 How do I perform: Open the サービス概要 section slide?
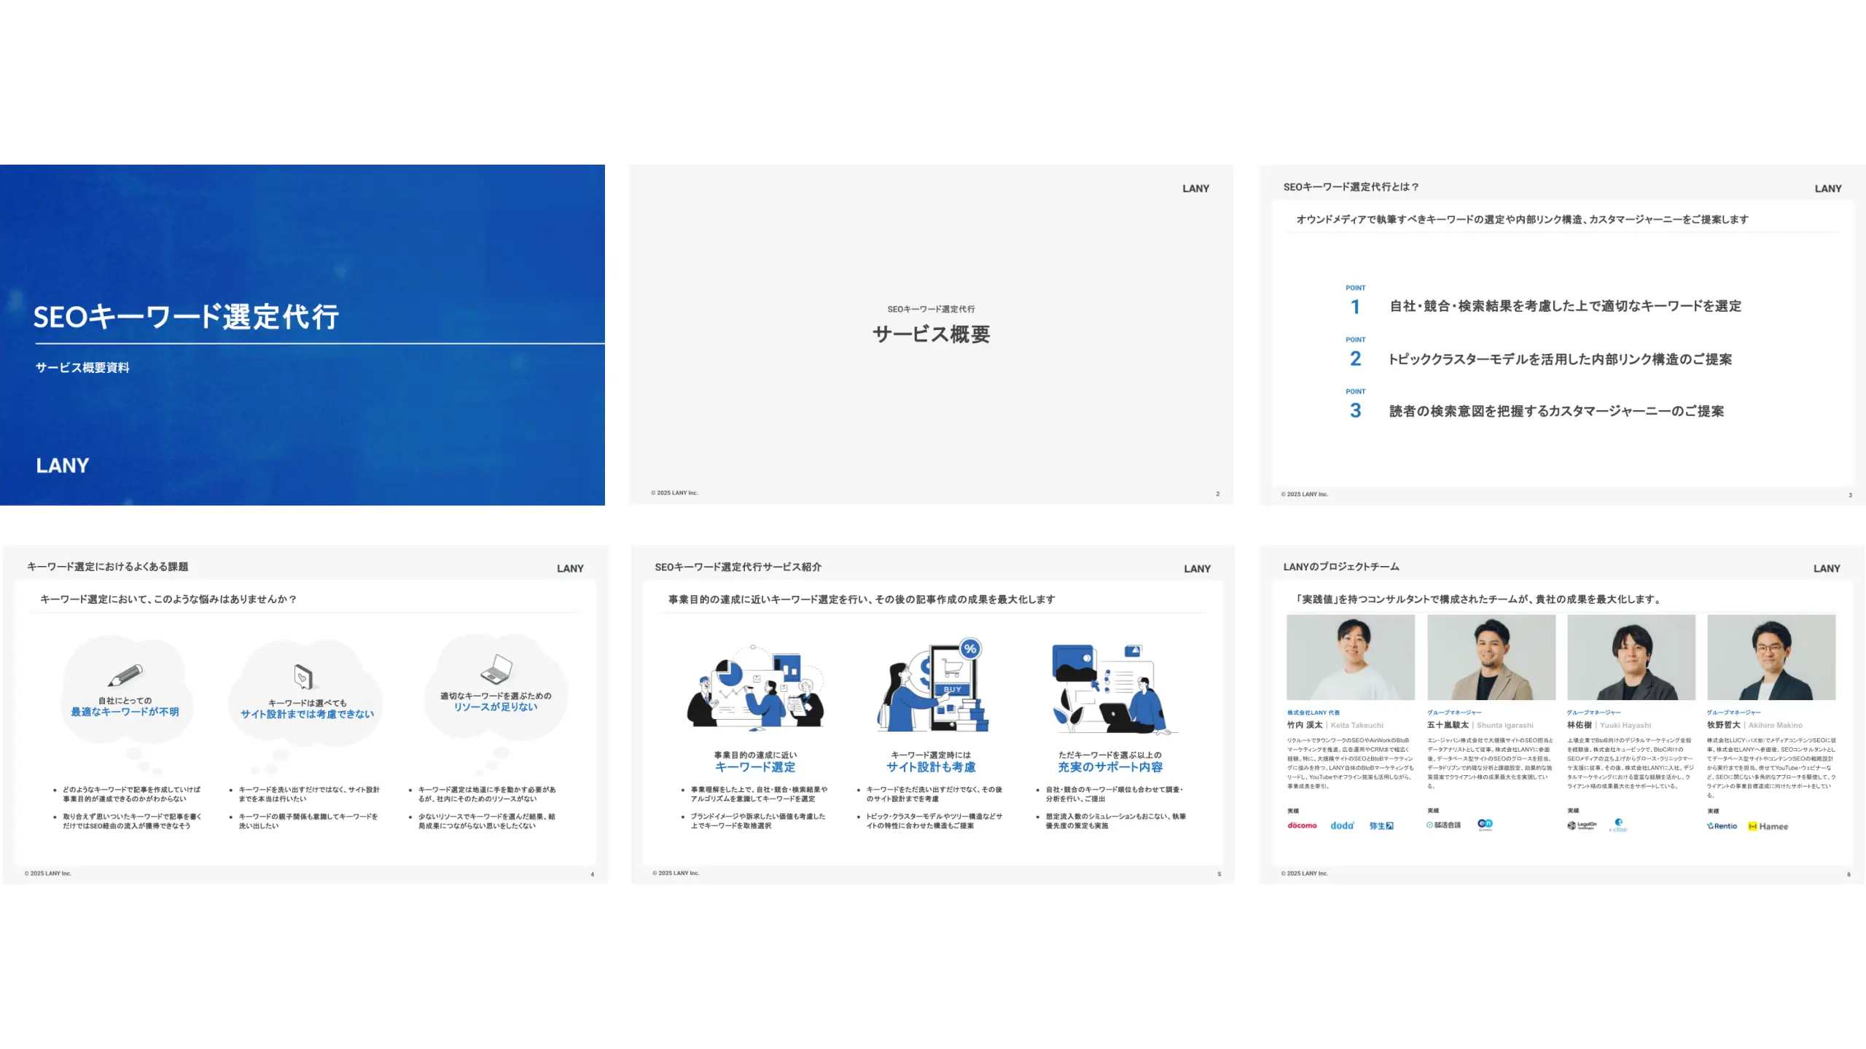pos(931,334)
